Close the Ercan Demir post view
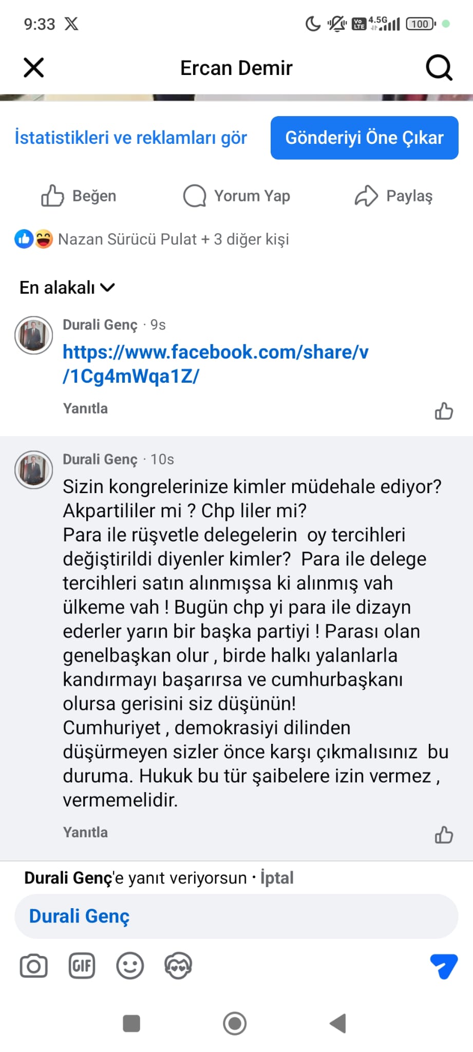 [34, 67]
